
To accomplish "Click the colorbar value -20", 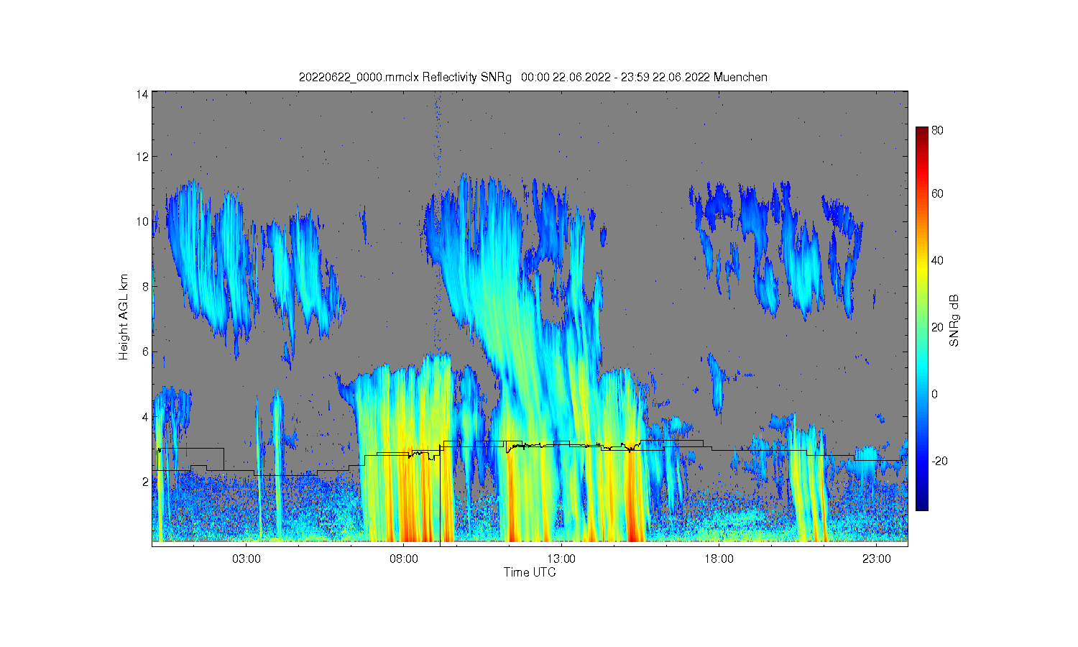I will pyautogui.click(x=939, y=461).
